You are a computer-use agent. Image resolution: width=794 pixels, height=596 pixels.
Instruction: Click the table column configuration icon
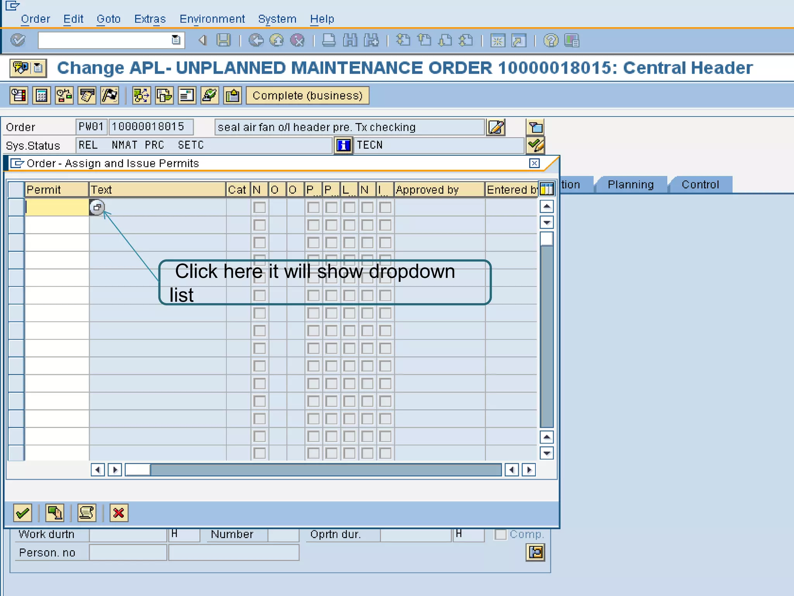click(x=547, y=189)
